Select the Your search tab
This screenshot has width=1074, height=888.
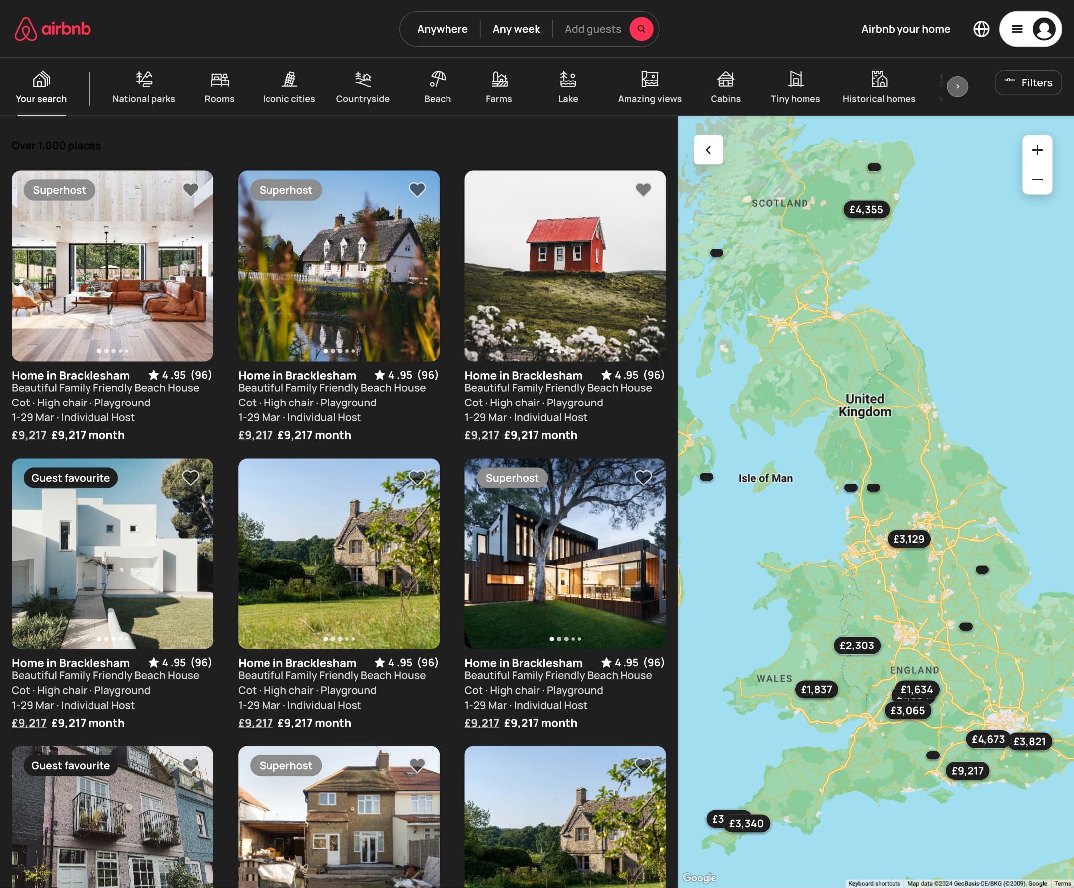click(41, 87)
